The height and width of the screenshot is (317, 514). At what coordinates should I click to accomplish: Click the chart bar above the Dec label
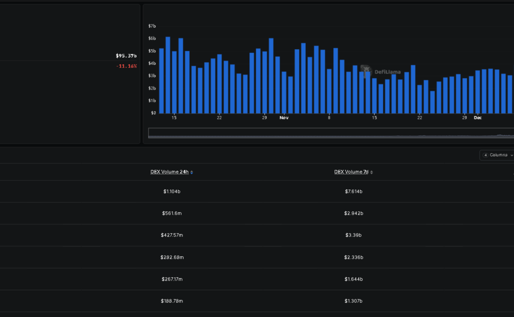click(x=478, y=92)
